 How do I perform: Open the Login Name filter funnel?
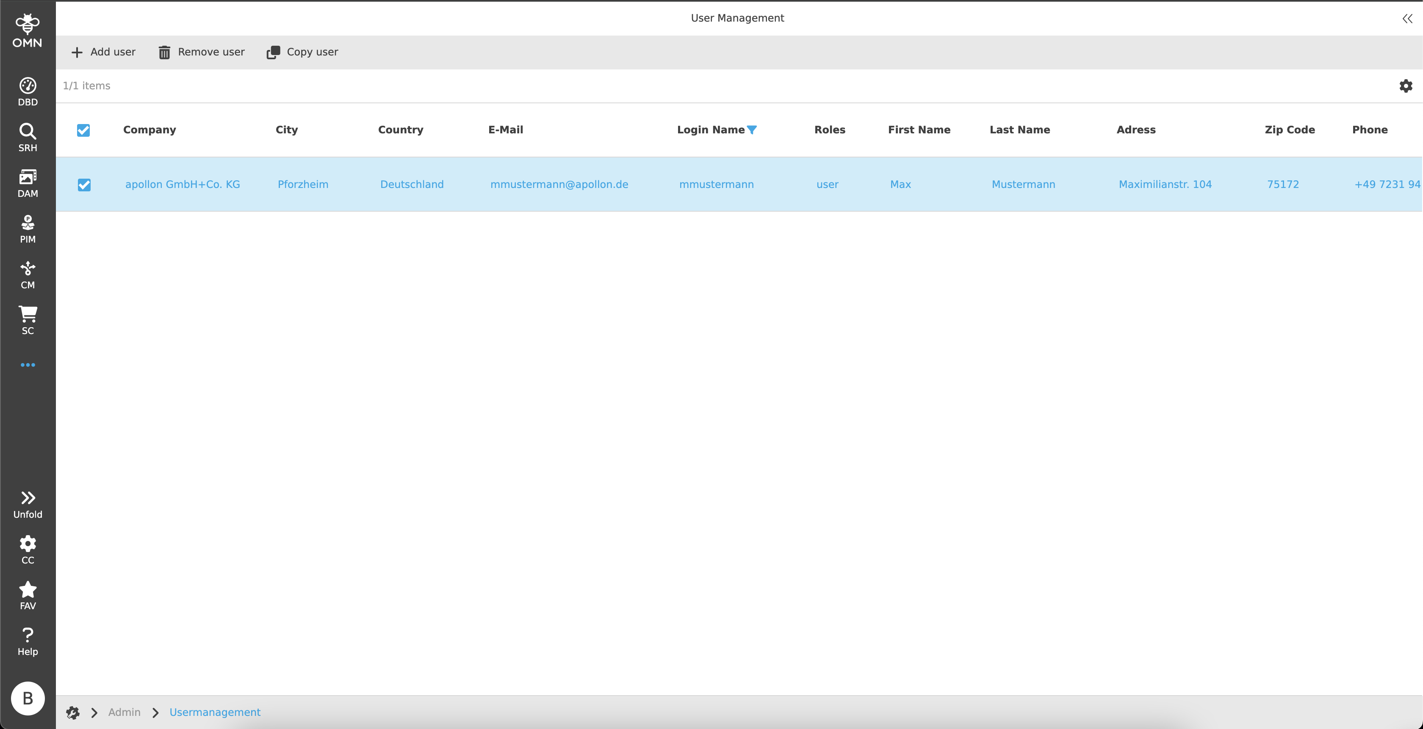click(x=752, y=130)
